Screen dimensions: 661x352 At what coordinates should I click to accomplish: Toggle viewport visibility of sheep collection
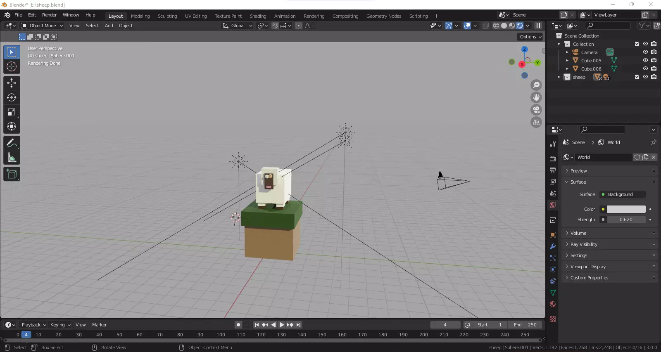645,77
